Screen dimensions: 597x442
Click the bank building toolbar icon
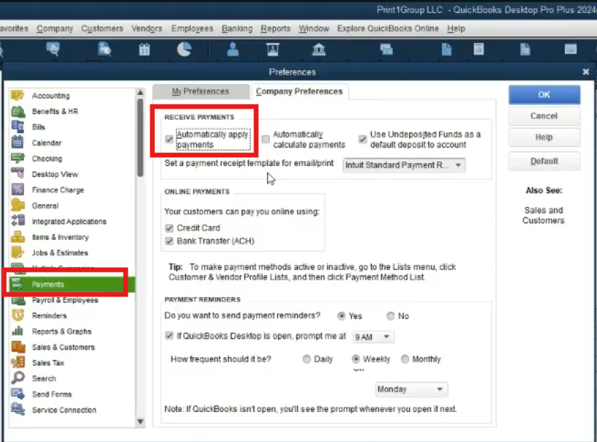coord(319,49)
